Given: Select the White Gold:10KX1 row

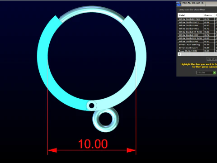Looking at the screenshot, I should 197,22.
